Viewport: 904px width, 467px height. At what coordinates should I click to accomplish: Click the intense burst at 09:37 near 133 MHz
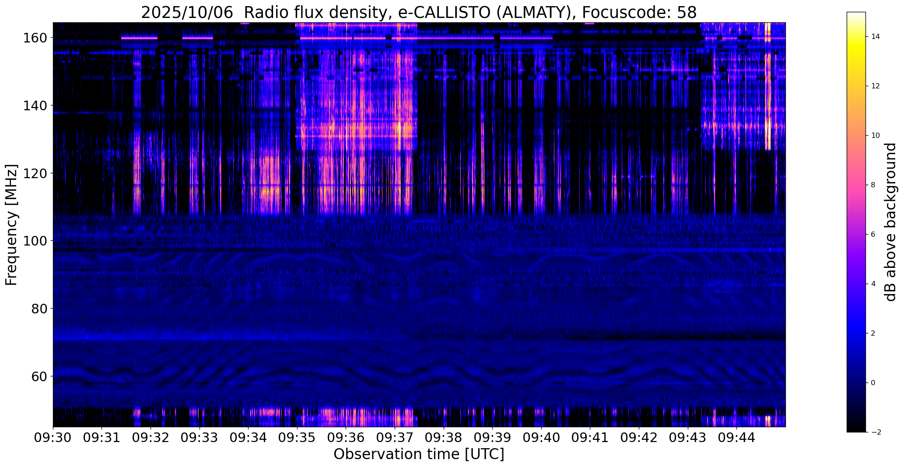tap(398, 130)
